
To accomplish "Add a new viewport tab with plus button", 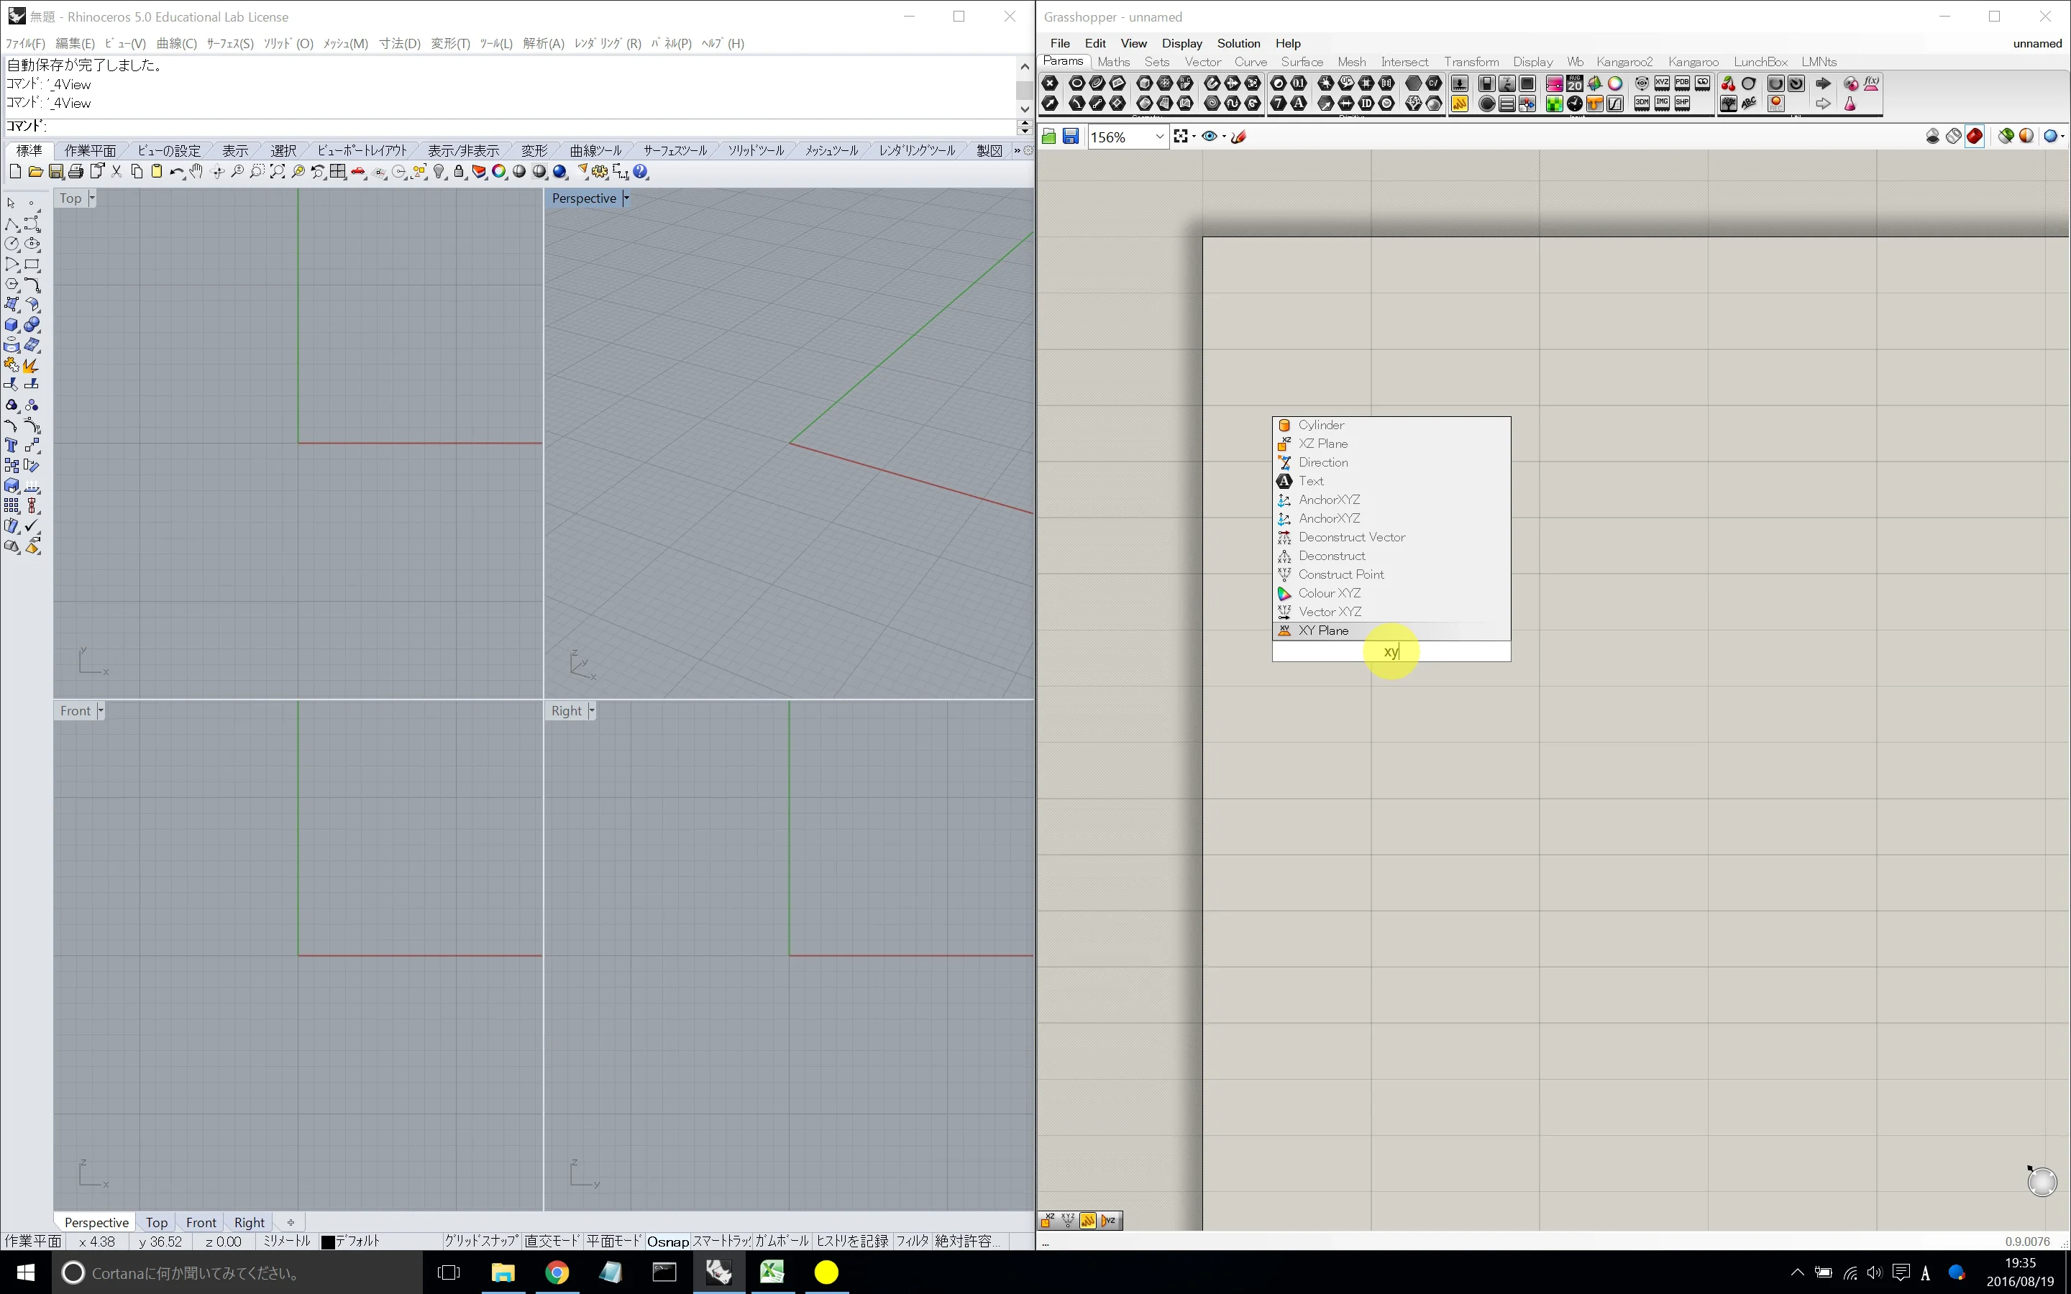I will [x=290, y=1222].
